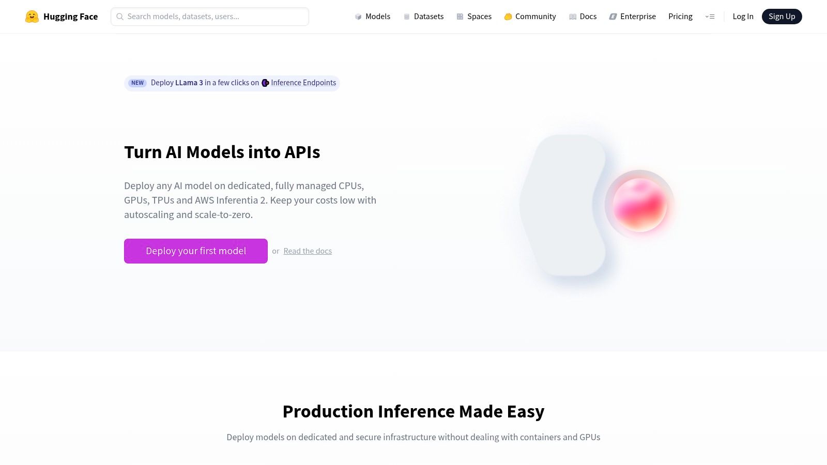Click the NEW badge in announcement
The image size is (827, 465).
pos(137,83)
